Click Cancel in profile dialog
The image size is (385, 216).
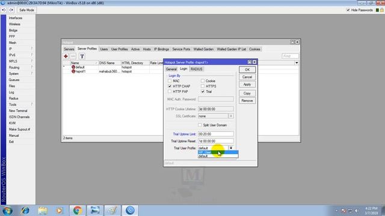pyautogui.click(x=247, y=77)
